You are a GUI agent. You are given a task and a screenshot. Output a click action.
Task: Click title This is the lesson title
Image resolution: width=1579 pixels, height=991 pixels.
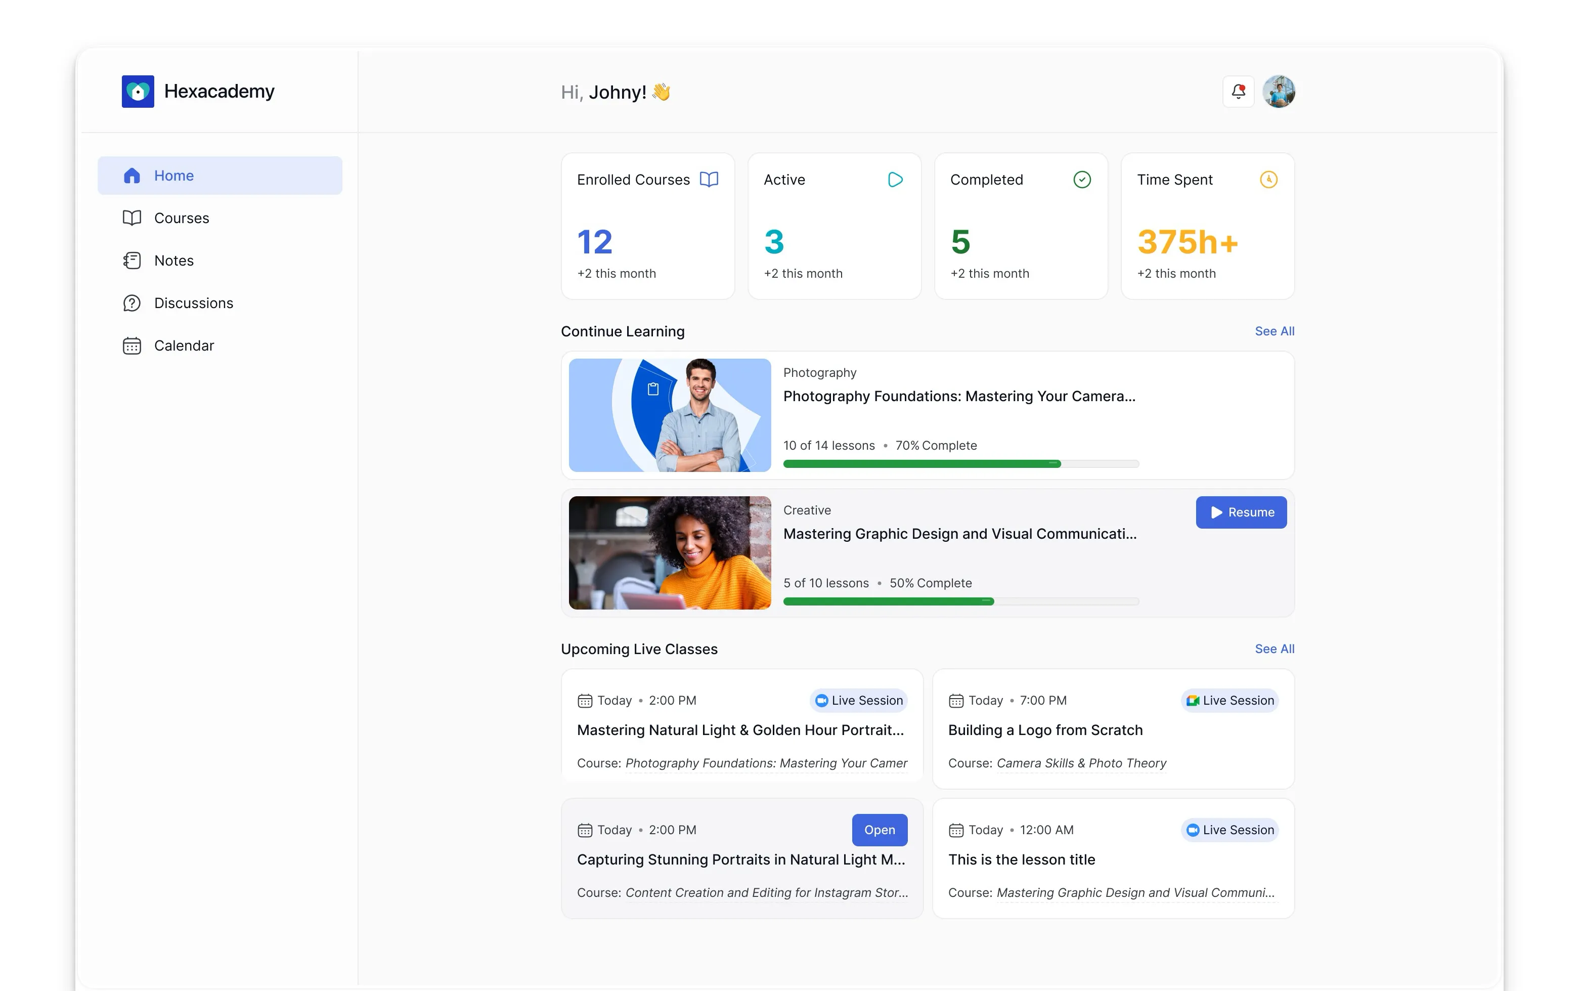[1022, 860]
